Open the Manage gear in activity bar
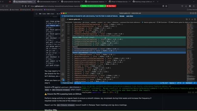Screen dimensions: 197x111 pyautogui.click(x=63, y=79)
